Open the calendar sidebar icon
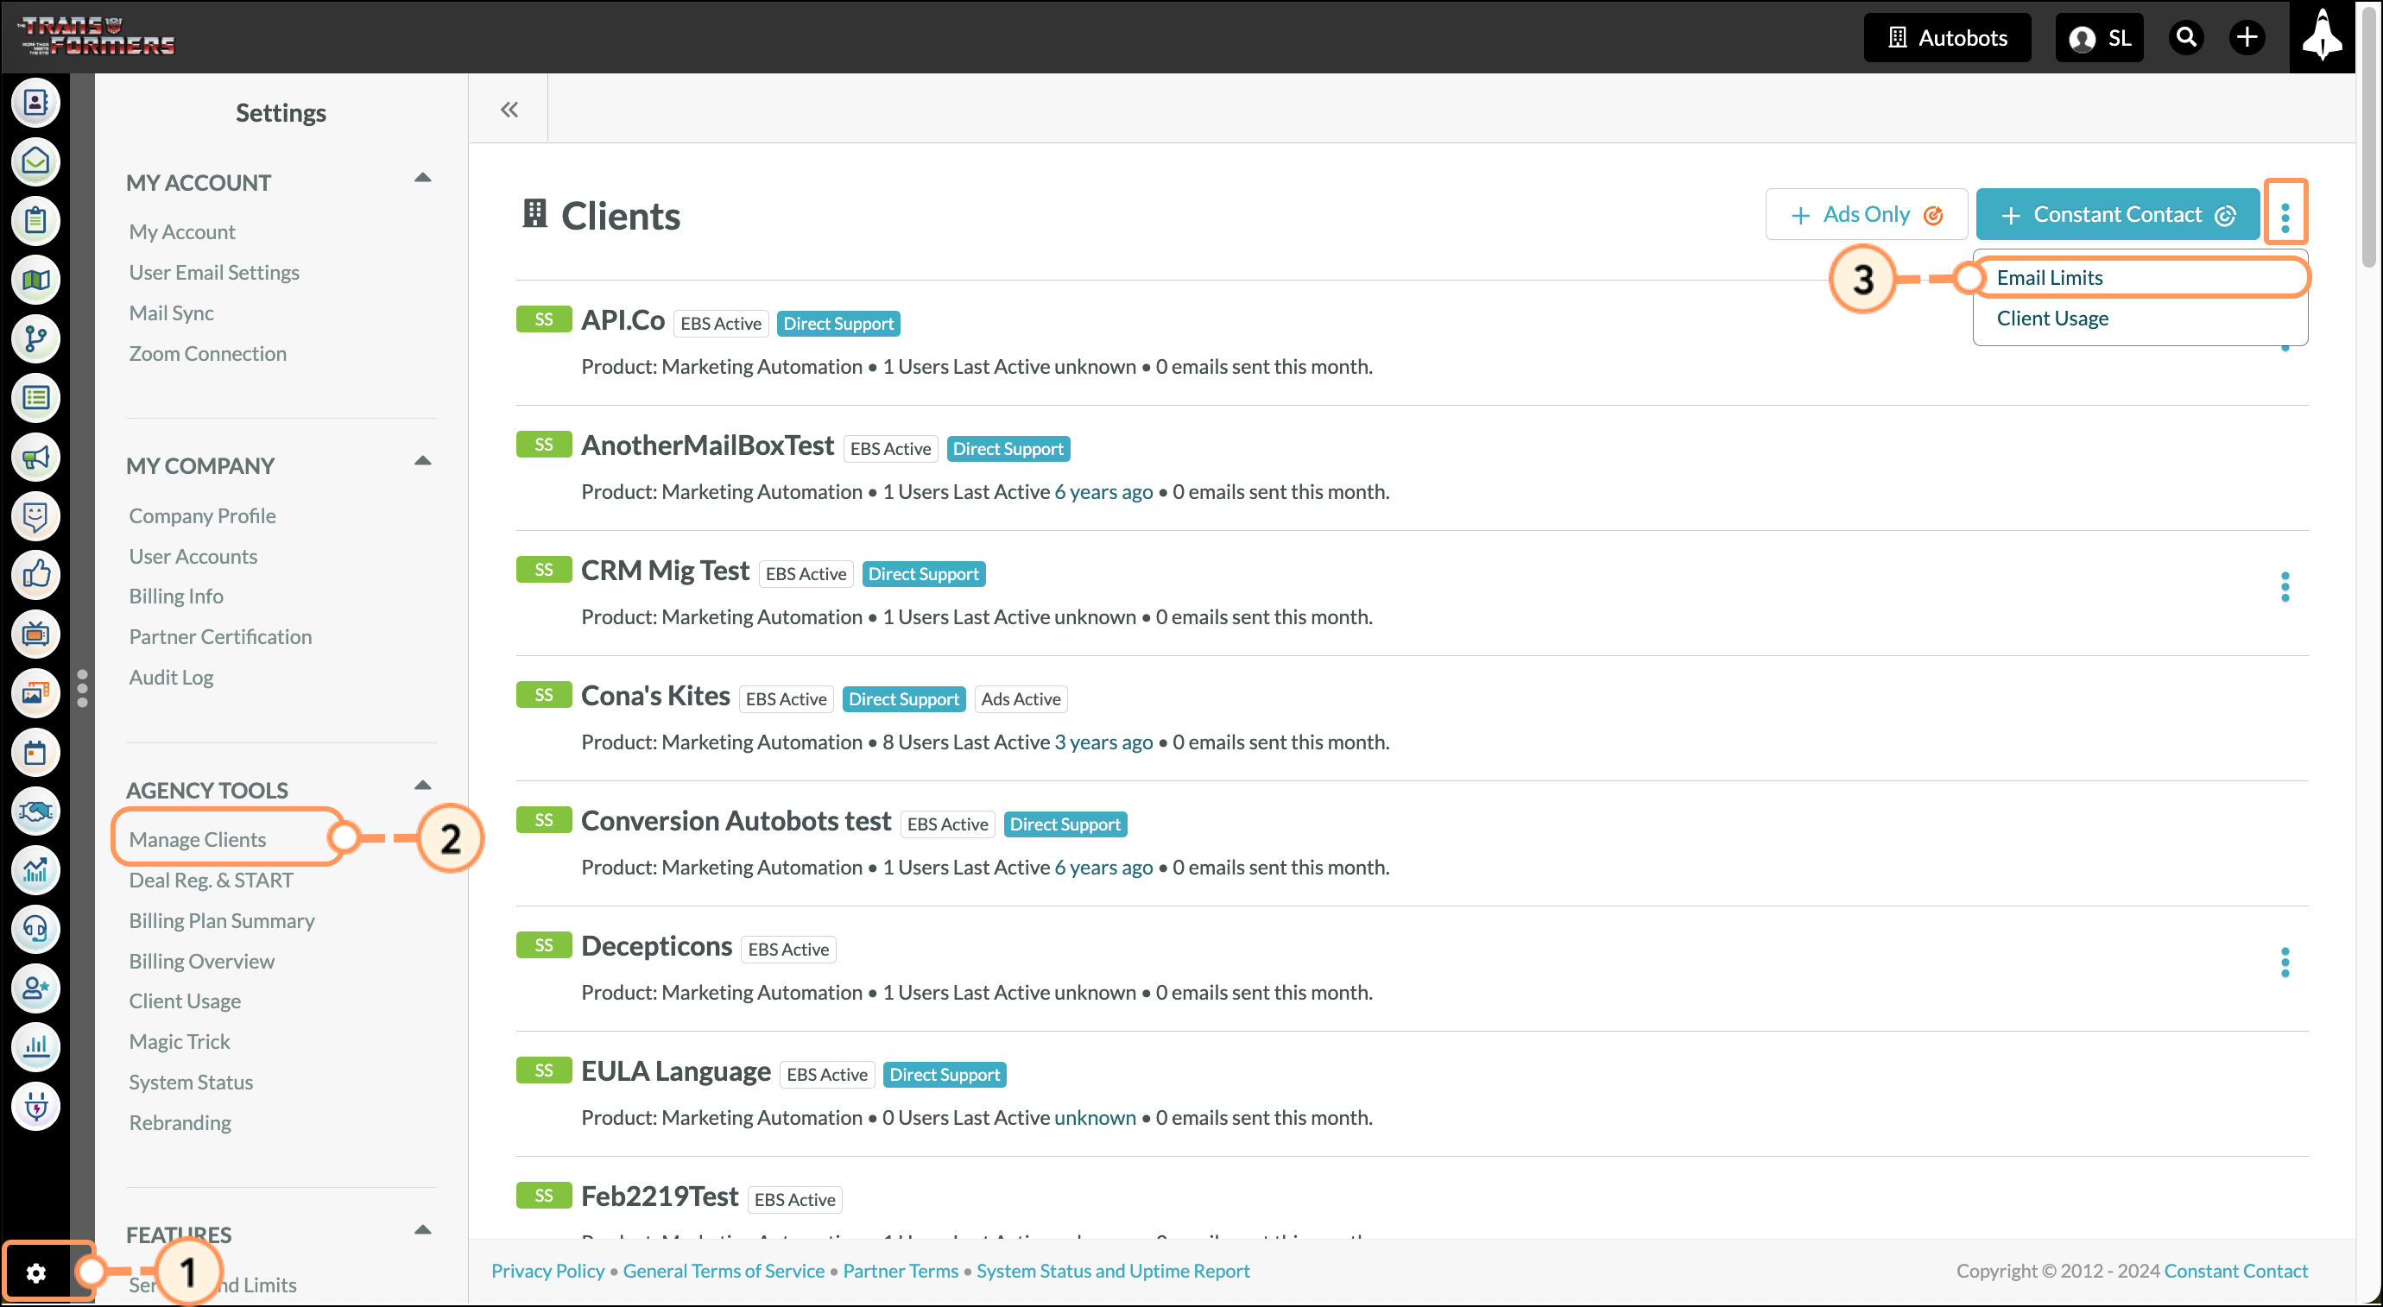This screenshot has width=2383, height=1307. (x=35, y=752)
